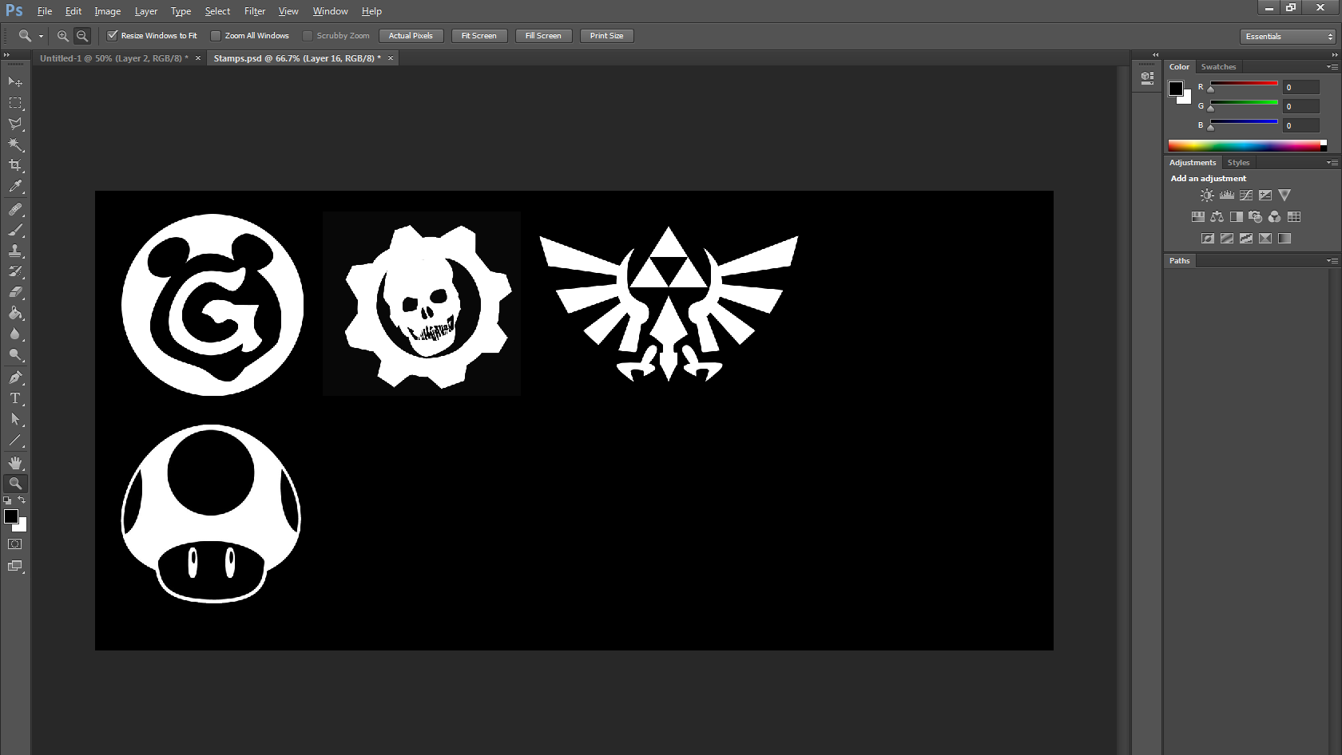Choose Zoom Out mode in options bar
Viewport: 1342px width, 755px height.
82,36
